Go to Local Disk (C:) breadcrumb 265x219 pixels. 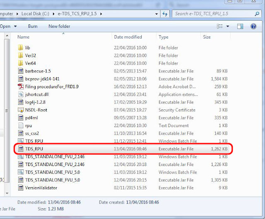click(x=35, y=14)
